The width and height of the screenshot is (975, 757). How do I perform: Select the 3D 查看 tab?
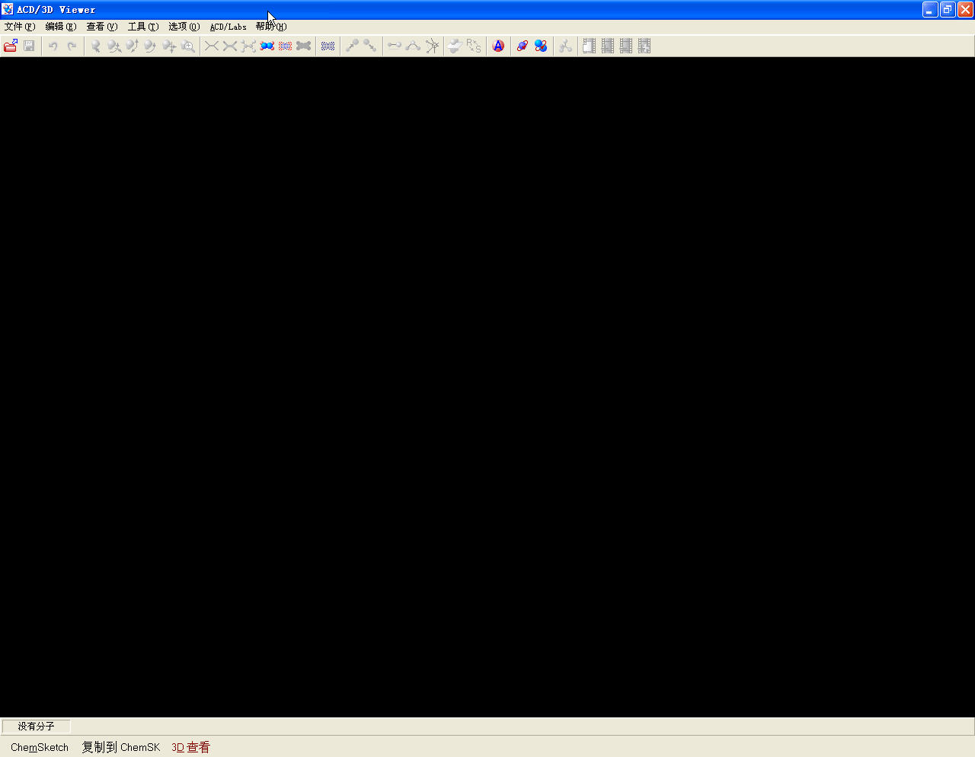coord(190,747)
